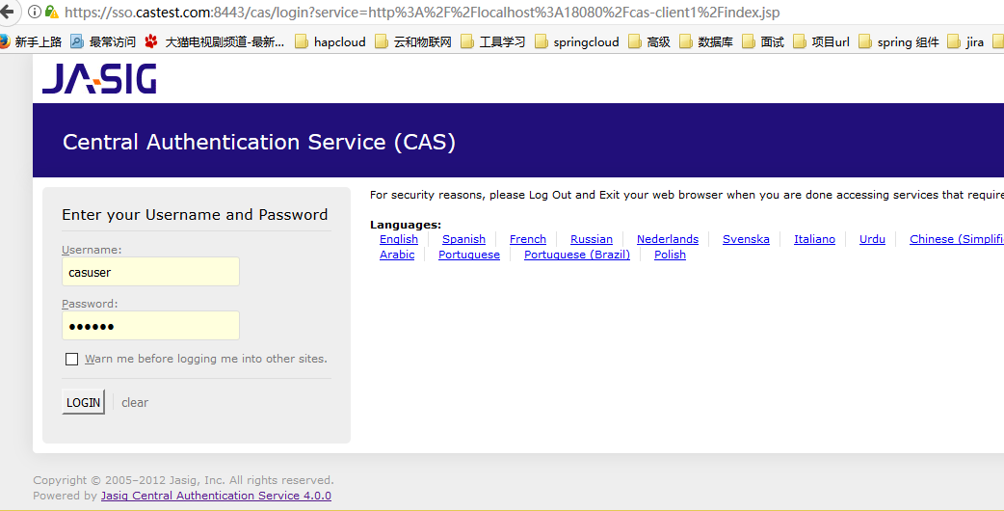Click the Copyright 2005–2012 Jasig text
This screenshot has height=511, width=1004.
pyautogui.click(x=183, y=480)
